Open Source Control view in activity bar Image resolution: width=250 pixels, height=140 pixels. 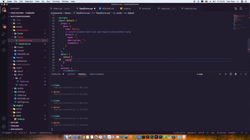tap(4, 26)
